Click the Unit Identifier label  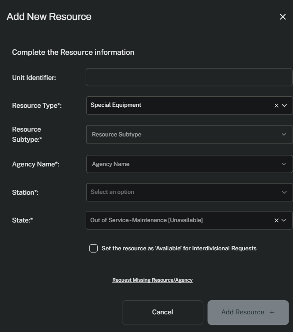(x=34, y=78)
